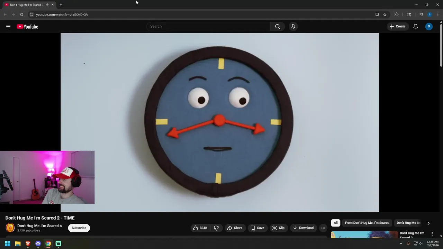Share the video
This screenshot has height=249, width=443.
pyautogui.click(x=235, y=228)
